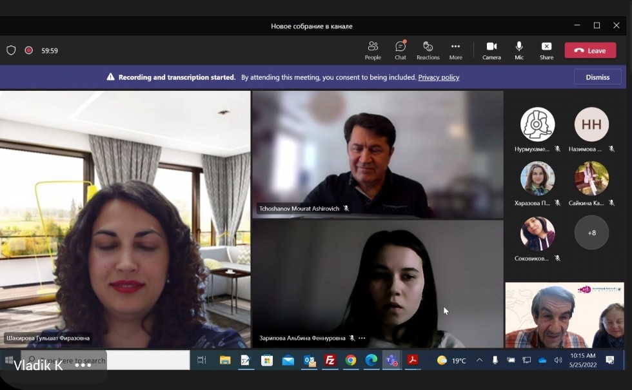Open the Reactions menu
632x390 pixels.
click(x=428, y=50)
